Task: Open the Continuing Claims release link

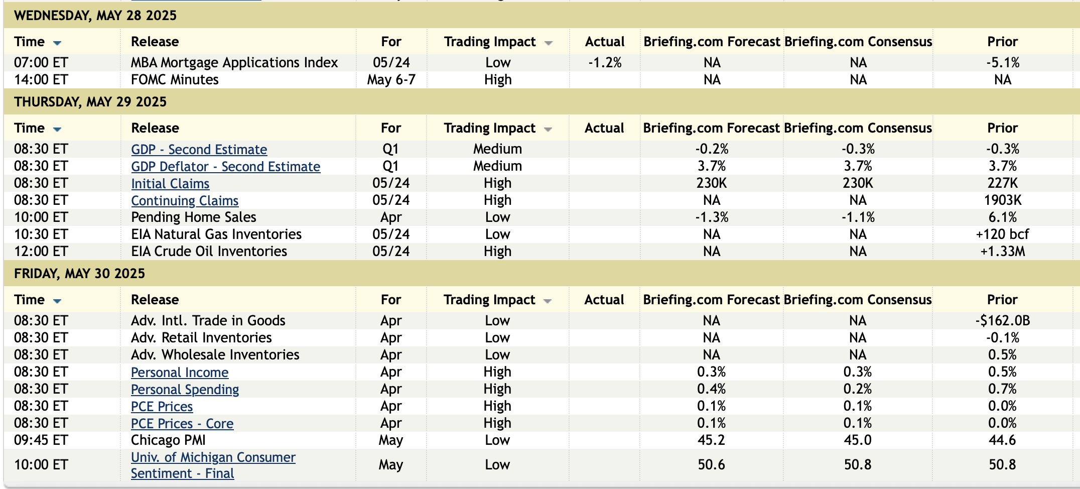Action: point(185,201)
